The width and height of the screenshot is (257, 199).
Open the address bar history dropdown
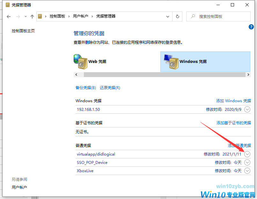167,16
